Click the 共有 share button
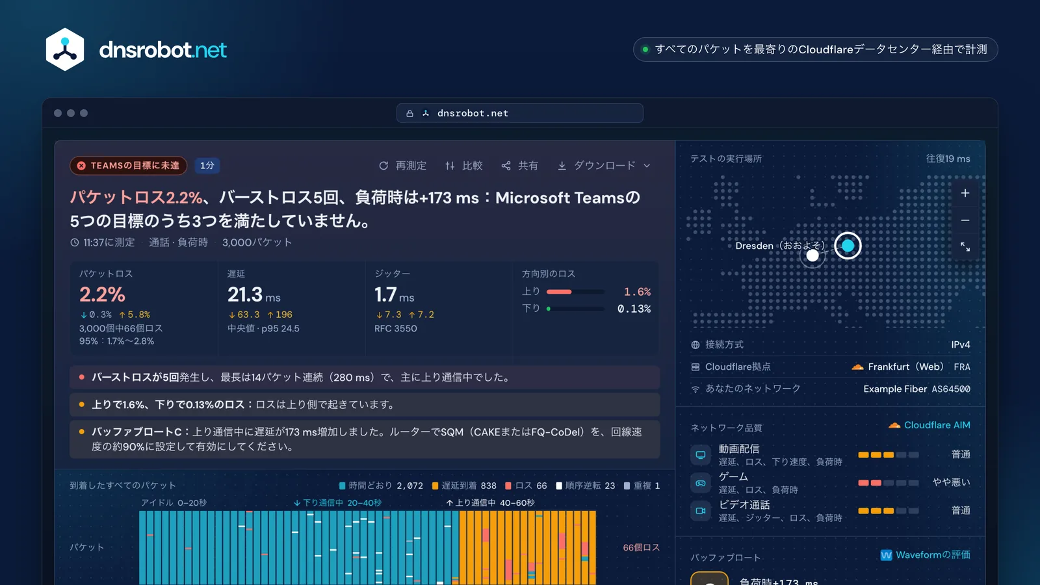The height and width of the screenshot is (585, 1040). pyautogui.click(x=520, y=166)
